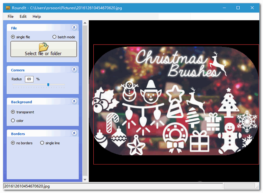Open the File menu

pos(10,16)
